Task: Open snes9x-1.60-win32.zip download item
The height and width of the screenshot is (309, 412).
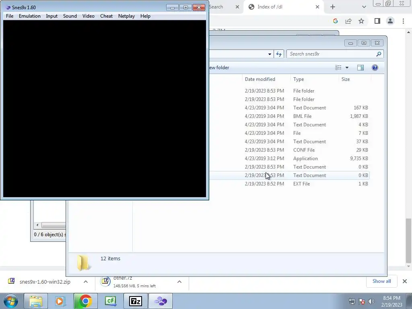Action: click(45, 282)
